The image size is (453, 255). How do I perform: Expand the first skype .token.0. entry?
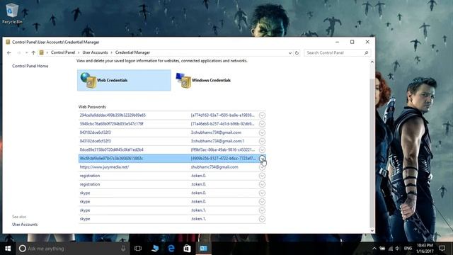(262, 193)
